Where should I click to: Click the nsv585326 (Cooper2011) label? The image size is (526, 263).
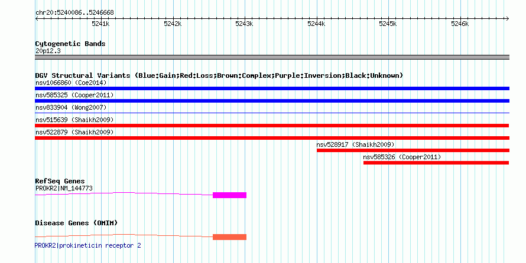click(402, 157)
